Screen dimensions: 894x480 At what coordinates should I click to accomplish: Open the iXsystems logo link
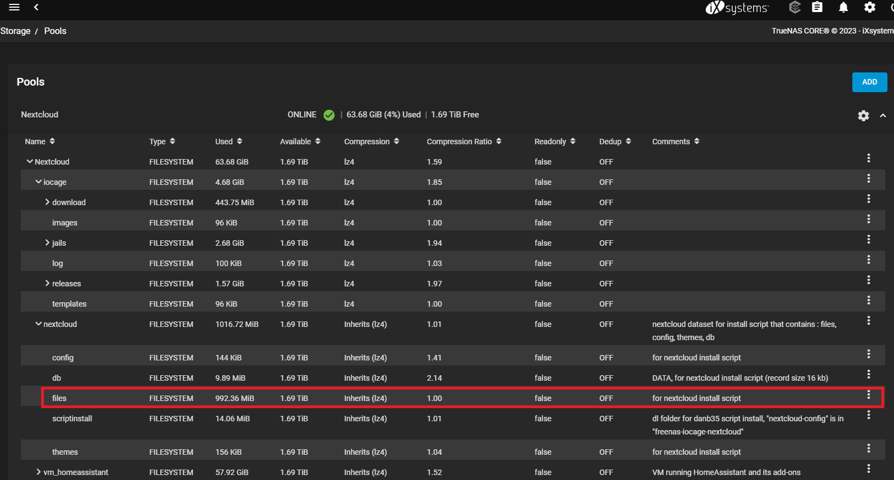point(737,8)
